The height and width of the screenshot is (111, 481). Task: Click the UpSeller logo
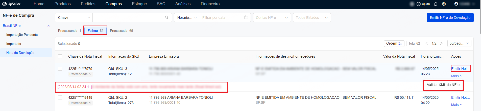(11, 4)
